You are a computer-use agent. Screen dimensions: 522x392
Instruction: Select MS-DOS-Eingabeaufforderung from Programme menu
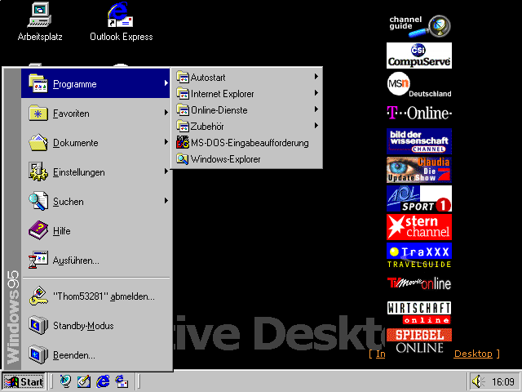(x=249, y=143)
